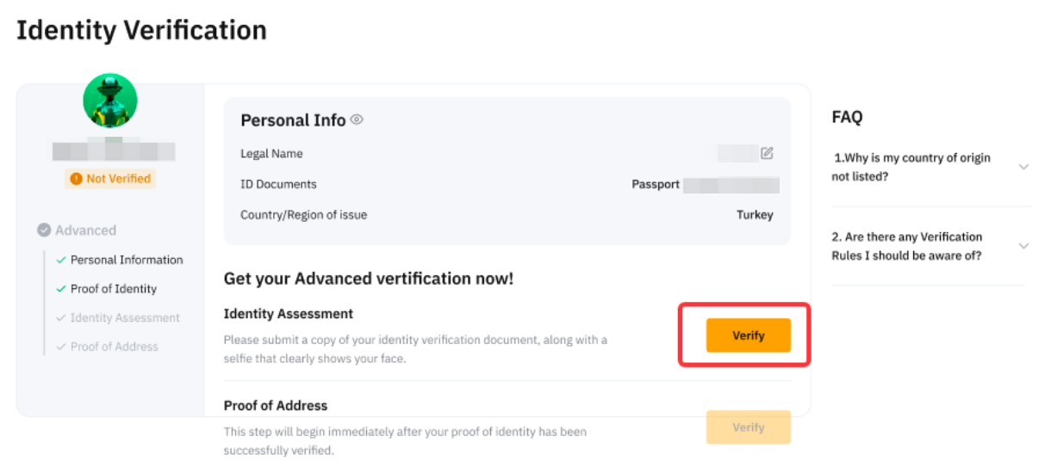Click the checkmark beside Proof of Address step
Screen dimensions: 1045x473
click(x=60, y=347)
